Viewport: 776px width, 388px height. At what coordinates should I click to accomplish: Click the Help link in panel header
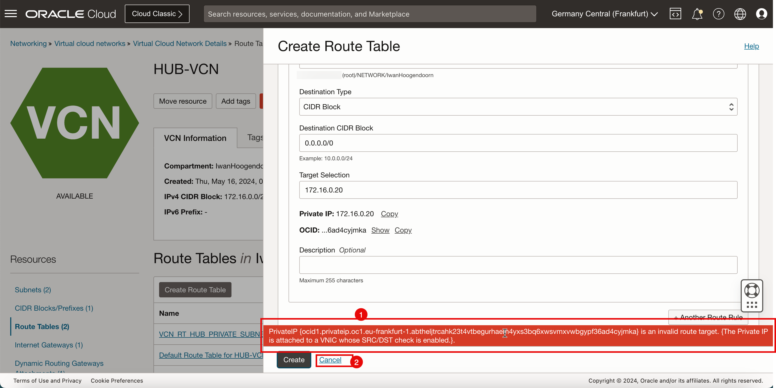pyautogui.click(x=751, y=46)
